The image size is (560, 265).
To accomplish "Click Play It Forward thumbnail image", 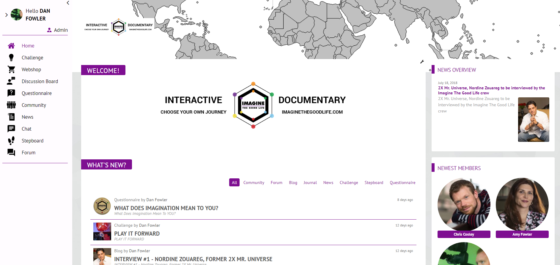I will coord(102,231).
